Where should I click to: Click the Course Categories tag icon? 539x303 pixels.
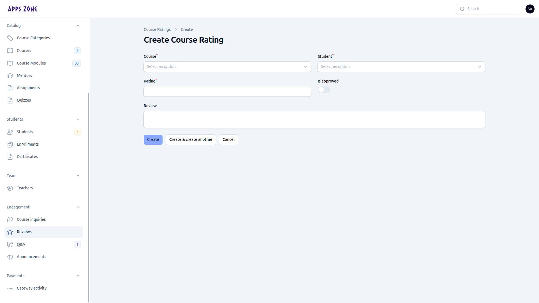pos(10,38)
